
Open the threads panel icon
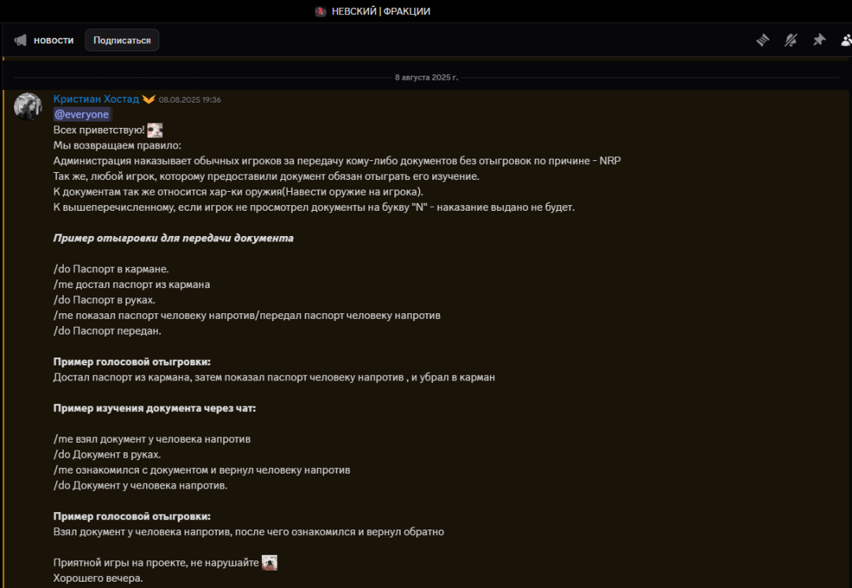pos(762,40)
